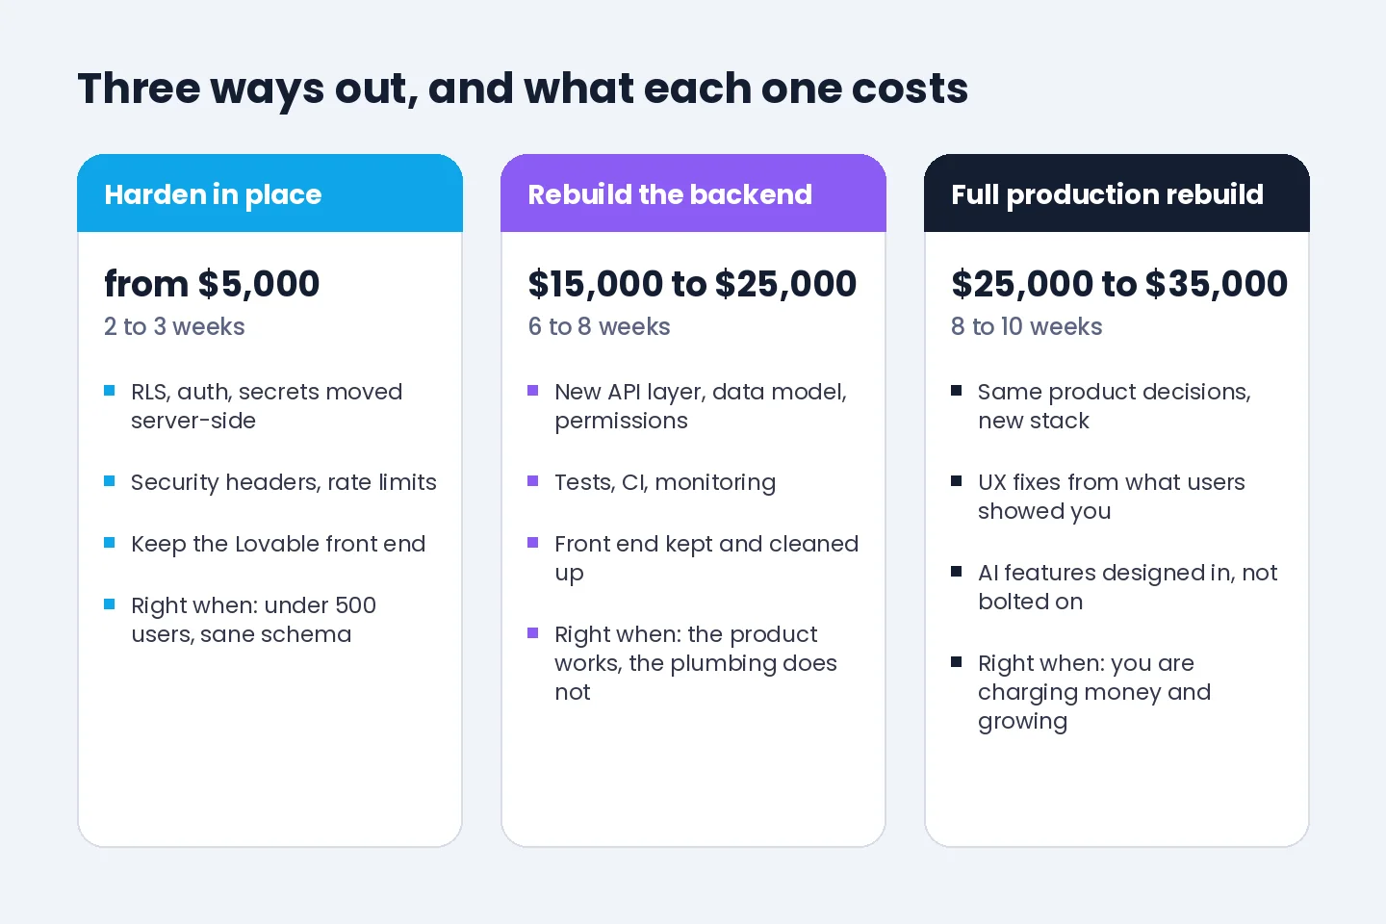The height and width of the screenshot is (924, 1386).
Task: Click the blue bullet beside RLS, auth, secrets
Action: pyautogui.click(x=110, y=391)
